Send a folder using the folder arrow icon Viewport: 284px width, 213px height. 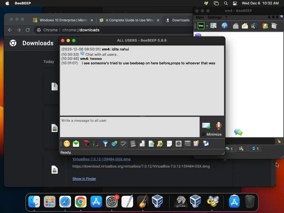click(160, 144)
